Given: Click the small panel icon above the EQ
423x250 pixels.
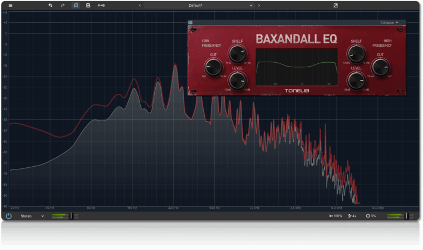Looking at the screenshot, I should pos(190,23).
